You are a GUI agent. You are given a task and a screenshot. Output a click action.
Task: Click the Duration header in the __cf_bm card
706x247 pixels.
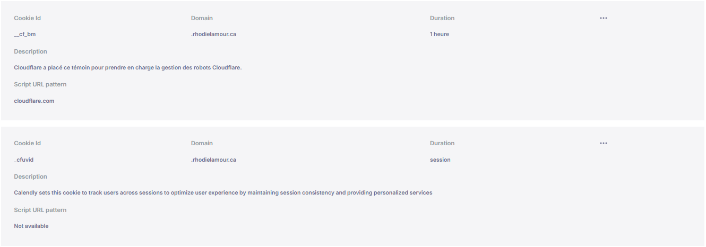[x=442, y=18]
